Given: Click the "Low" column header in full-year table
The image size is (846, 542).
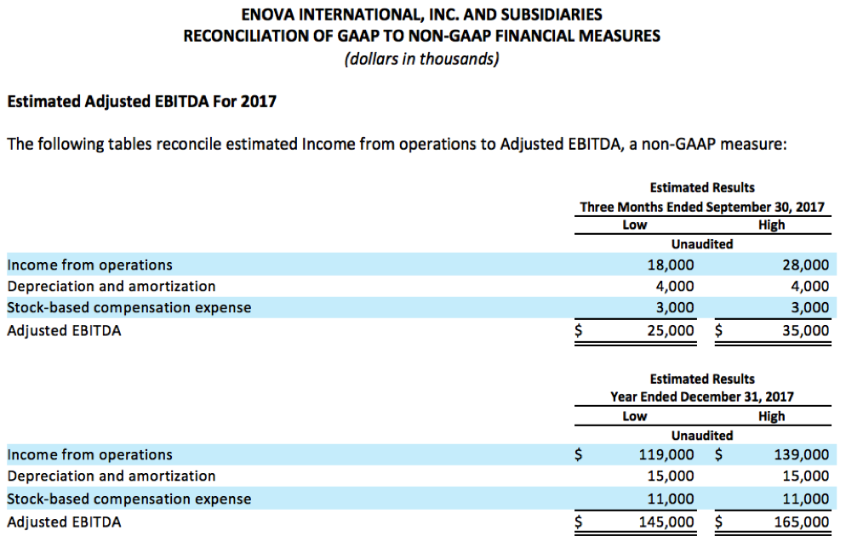Looking at the screenshot, I should pos(635,416).
